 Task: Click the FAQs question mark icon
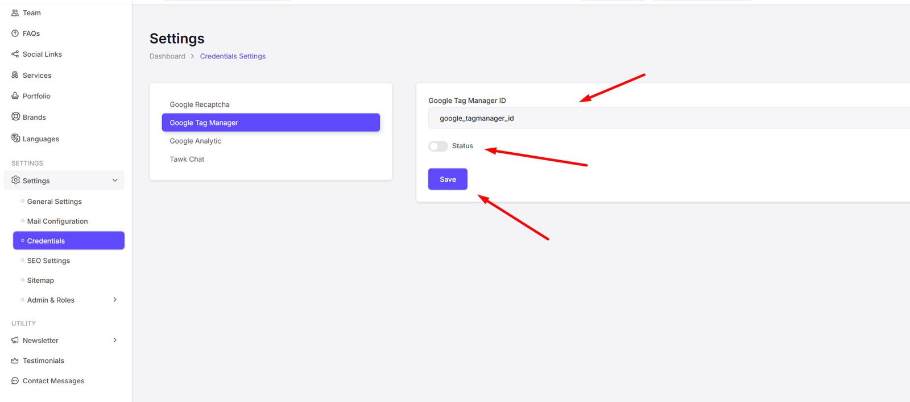(x=15, y=33)
